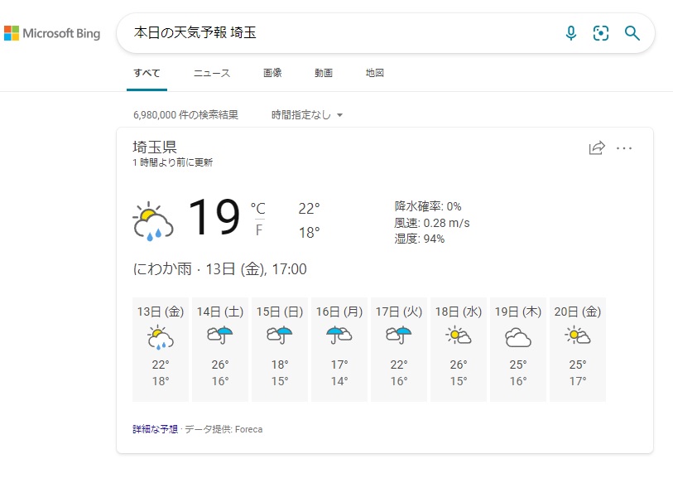Screen dimensions: 673x483
Task: Select the 19日 (木) cloudy forecast
Action: click(518, 350)
